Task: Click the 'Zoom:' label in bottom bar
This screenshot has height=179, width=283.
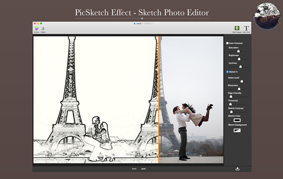Action: click(x=134, y=169)
